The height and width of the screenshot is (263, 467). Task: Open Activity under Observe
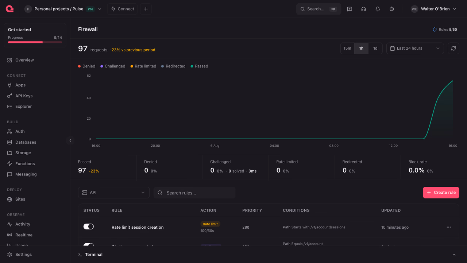[x=35, y=224]
